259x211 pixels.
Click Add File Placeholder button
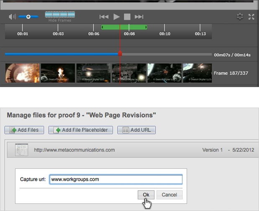[x=81, y=130]
